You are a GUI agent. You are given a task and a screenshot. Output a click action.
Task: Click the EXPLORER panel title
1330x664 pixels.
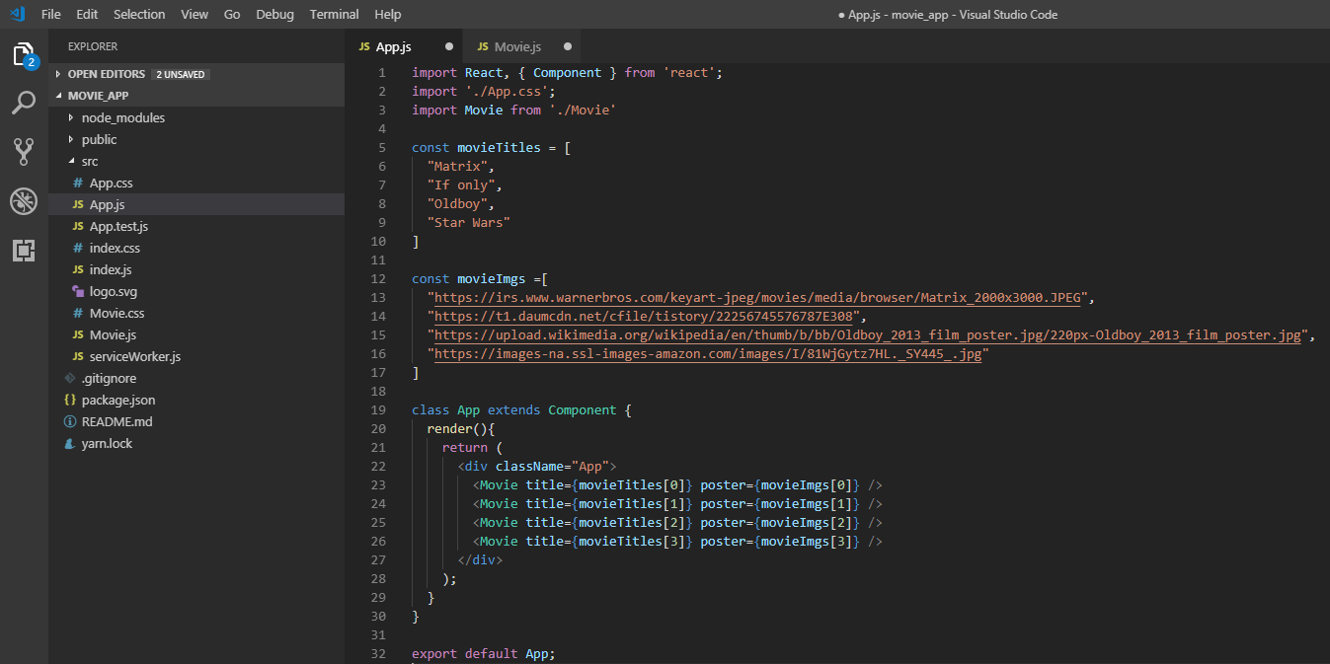[x=93, y=46]
